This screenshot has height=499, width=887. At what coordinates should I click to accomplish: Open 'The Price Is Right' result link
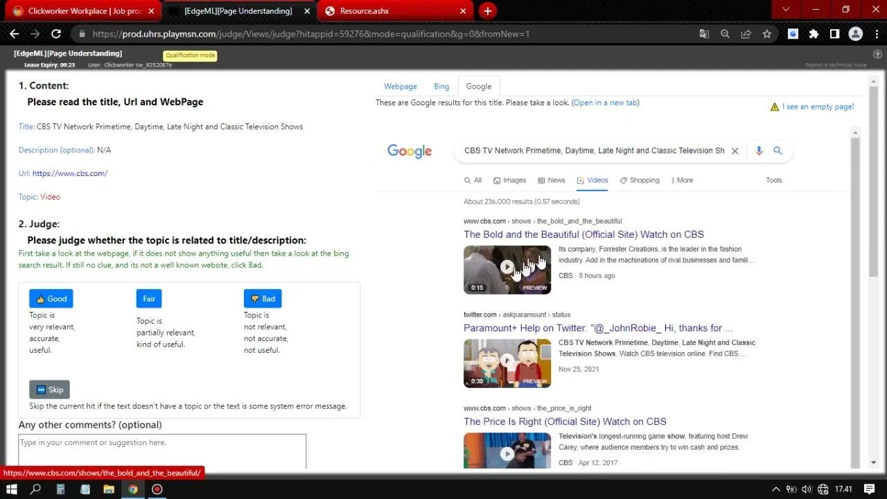point(565,421)
